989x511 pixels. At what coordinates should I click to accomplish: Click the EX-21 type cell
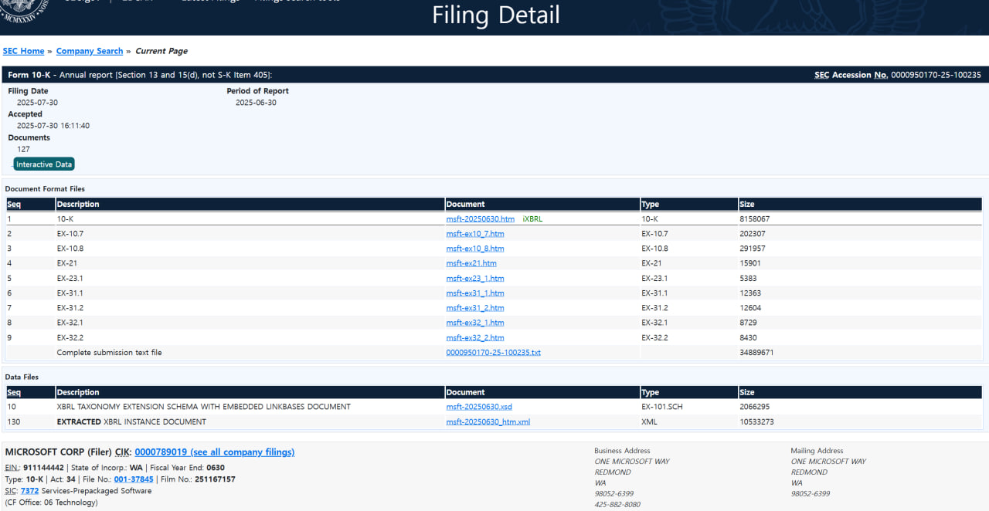(651, 263)
